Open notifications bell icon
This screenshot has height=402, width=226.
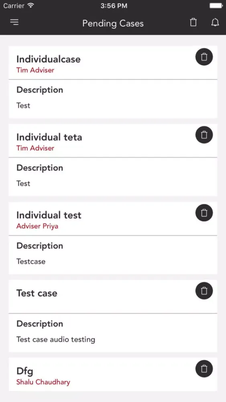(x=215, y=22)
